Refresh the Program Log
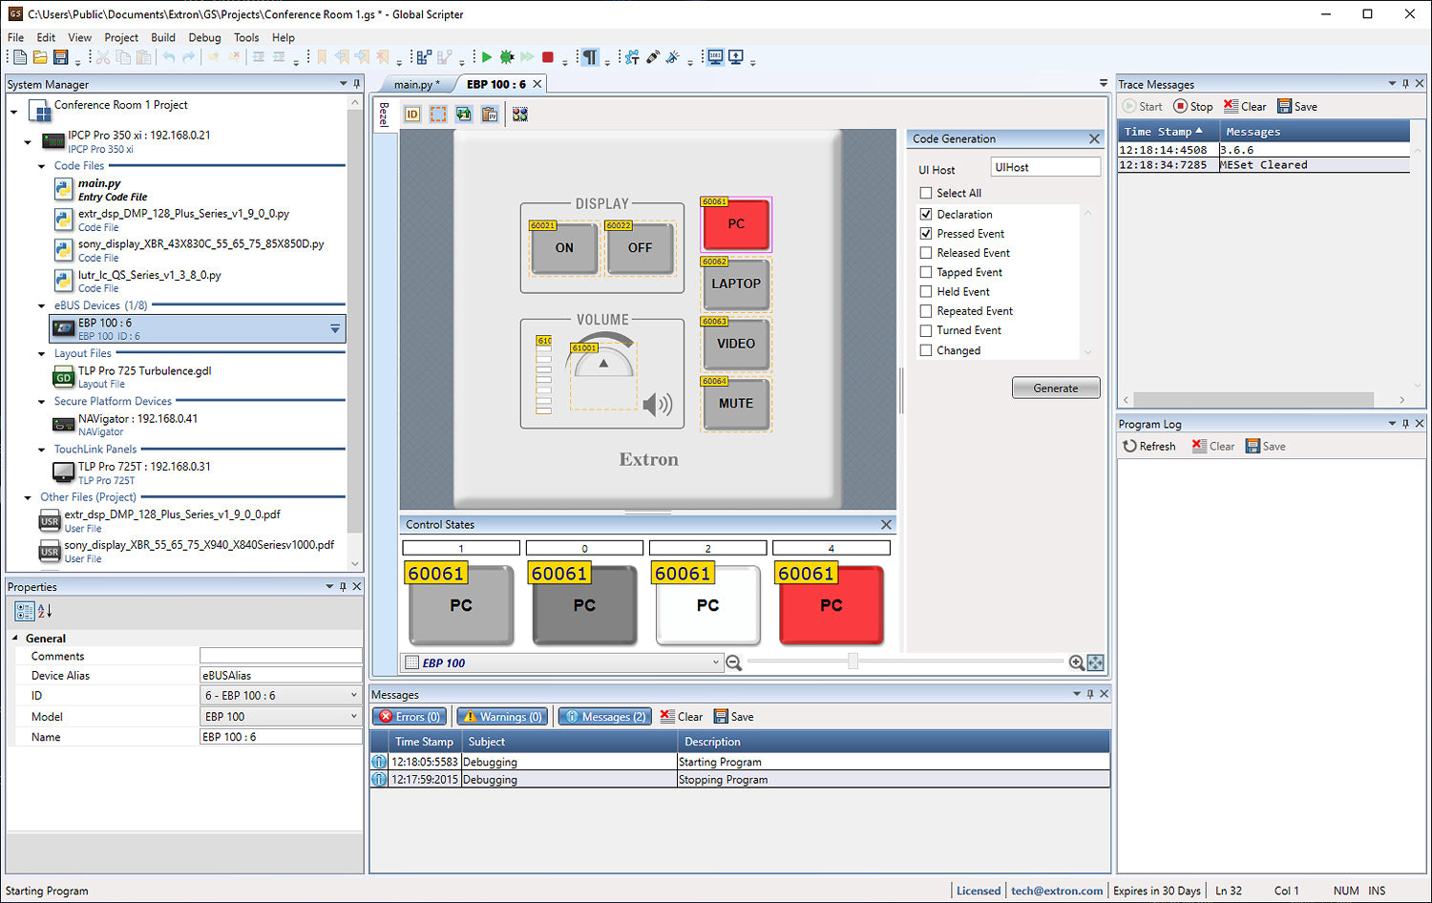Image resolution: width=1432 pixels, height=903 pixels. coord(1149,447)
